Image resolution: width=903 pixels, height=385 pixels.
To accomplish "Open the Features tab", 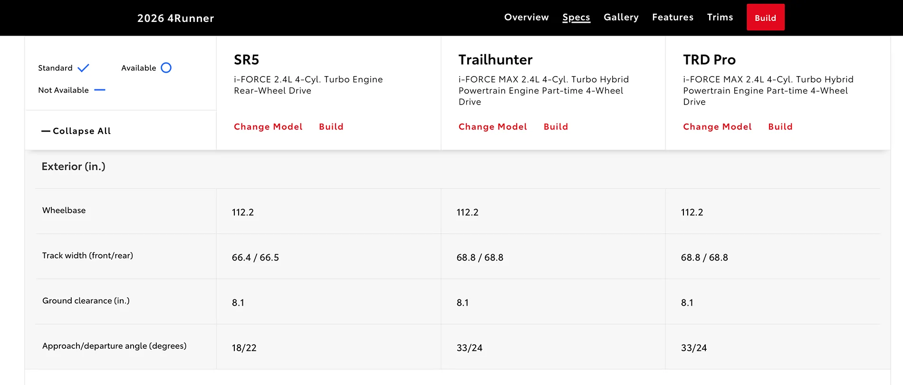I will tap(672, 18).
